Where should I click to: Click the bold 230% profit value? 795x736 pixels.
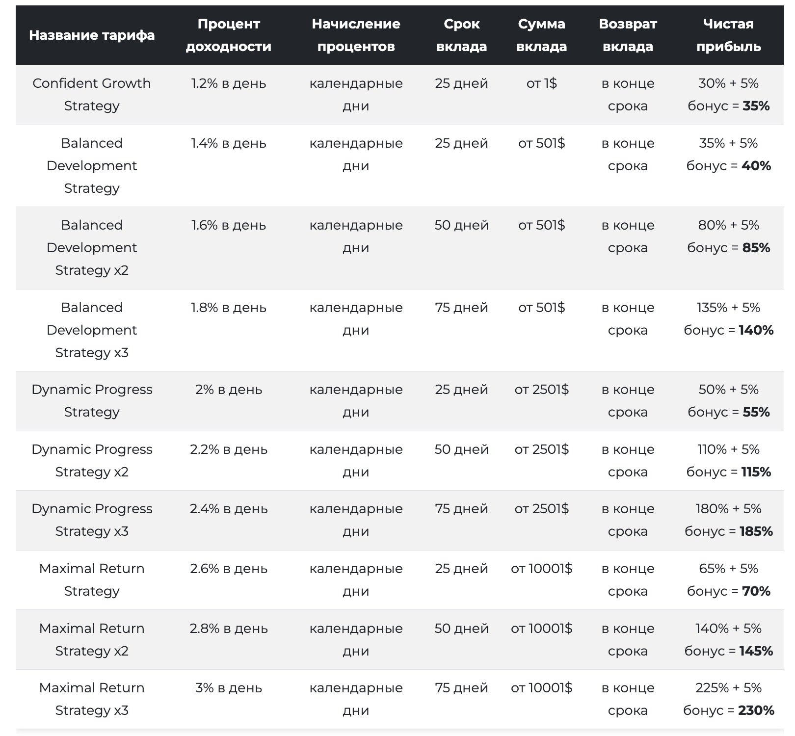coord(756,710)
